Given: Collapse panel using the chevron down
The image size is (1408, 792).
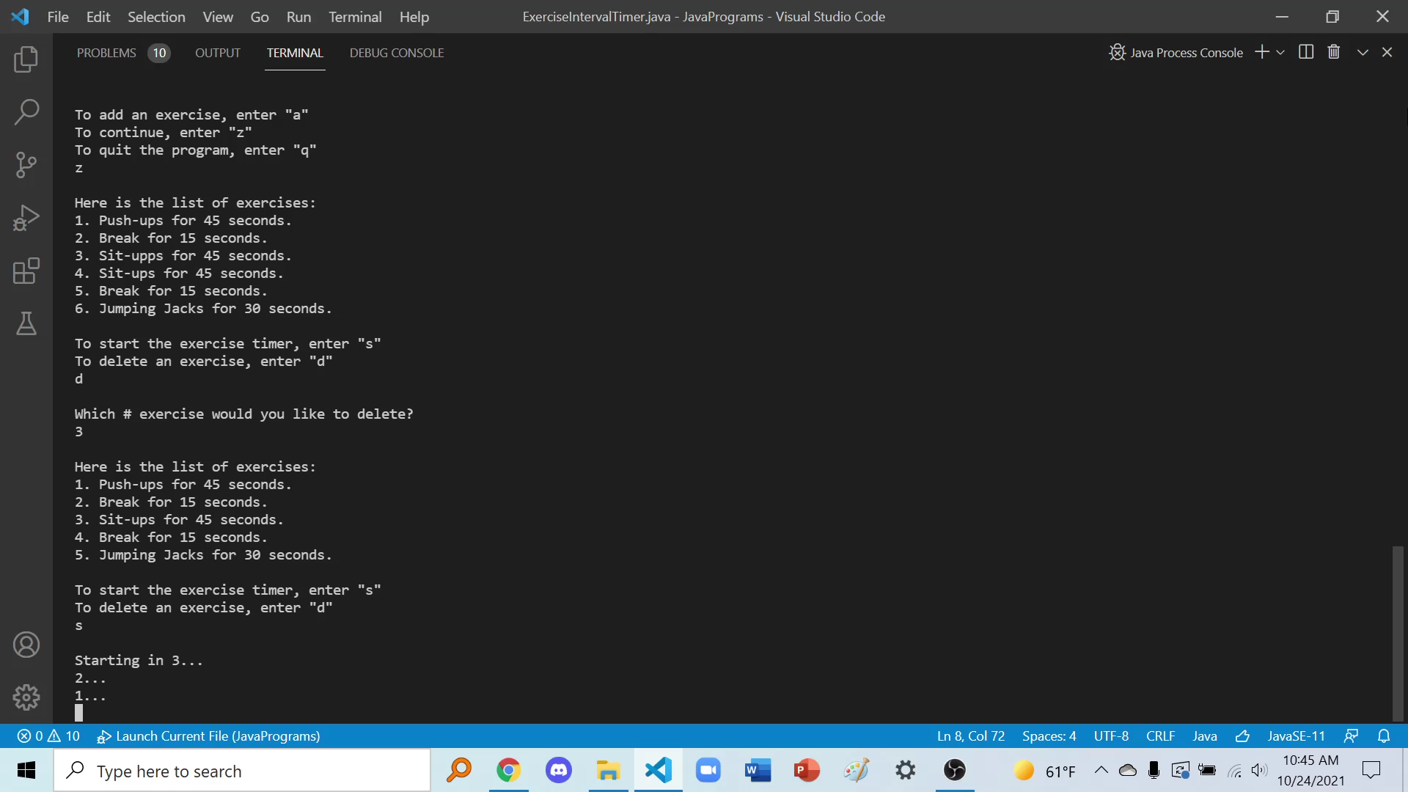Looking at the screenshot, I should coord(1363,52).
